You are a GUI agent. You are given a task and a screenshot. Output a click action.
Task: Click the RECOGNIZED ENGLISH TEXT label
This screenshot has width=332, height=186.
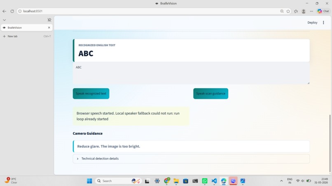(x=97, y=45)
